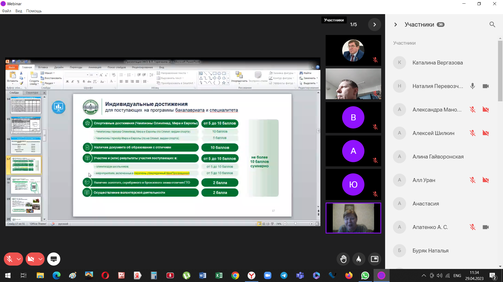Click Найти in Редактирование group
Screen dimensions: 503x282
(305, 73)
